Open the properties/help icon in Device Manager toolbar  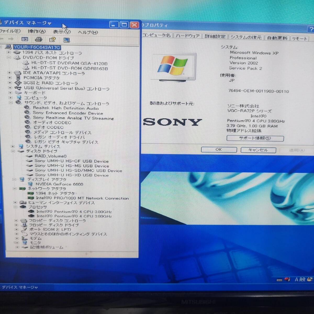point(52,40)
